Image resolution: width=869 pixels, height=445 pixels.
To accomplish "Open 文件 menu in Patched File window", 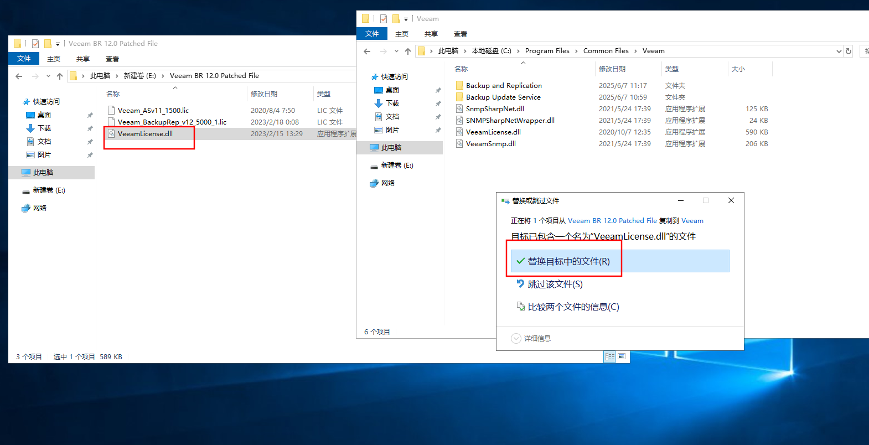I will [24, 59].
